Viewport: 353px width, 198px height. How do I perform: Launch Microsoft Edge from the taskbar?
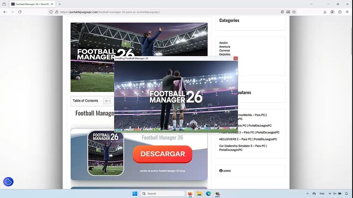tap(208, 194)
